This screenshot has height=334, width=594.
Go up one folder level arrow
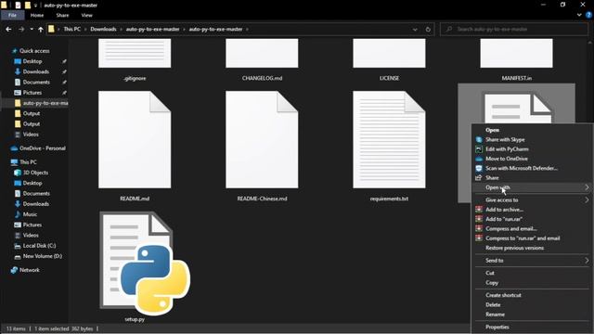click(41, 29)
